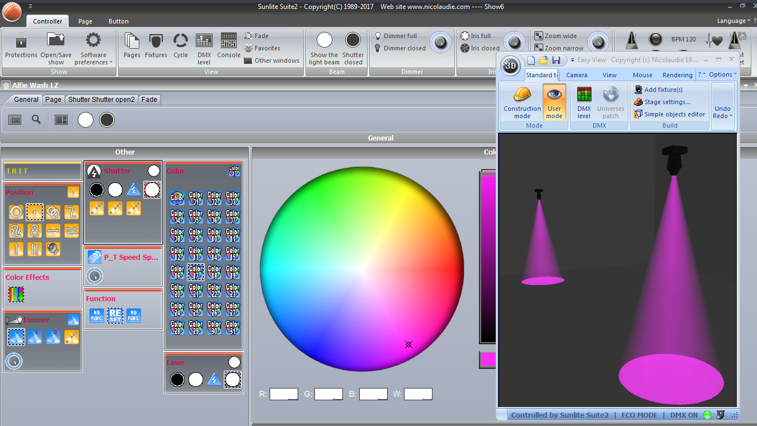The height and width of the screenshot is (426, 757).
Task: Expand the Options menu in Easy View
Action: click(722, 74)
